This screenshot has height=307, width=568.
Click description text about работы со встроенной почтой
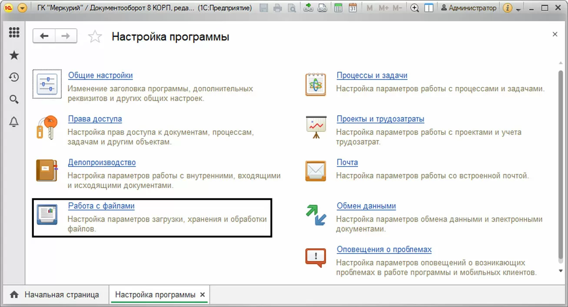click(x=433, y=176)
